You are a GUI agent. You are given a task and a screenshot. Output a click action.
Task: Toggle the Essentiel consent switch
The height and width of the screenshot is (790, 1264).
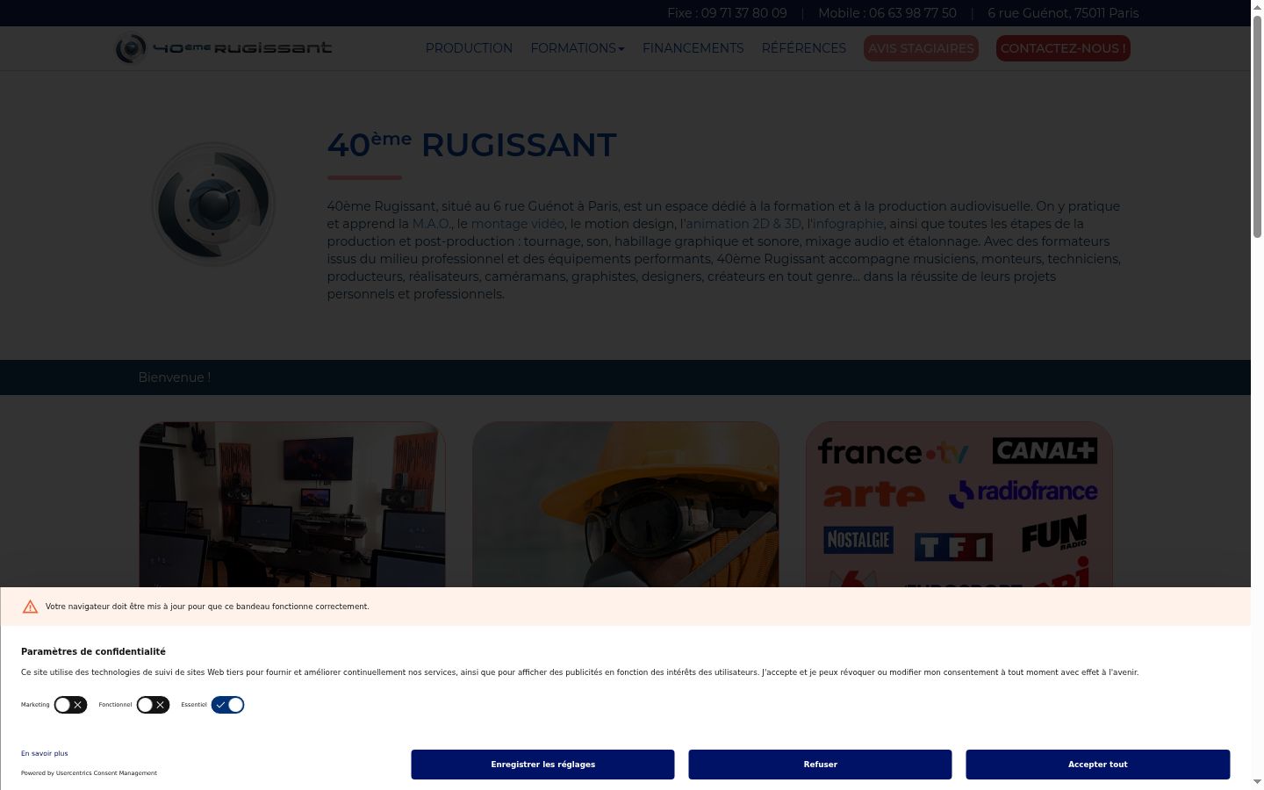(227, 705)
